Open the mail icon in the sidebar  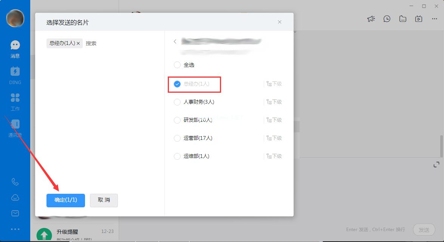15,213
